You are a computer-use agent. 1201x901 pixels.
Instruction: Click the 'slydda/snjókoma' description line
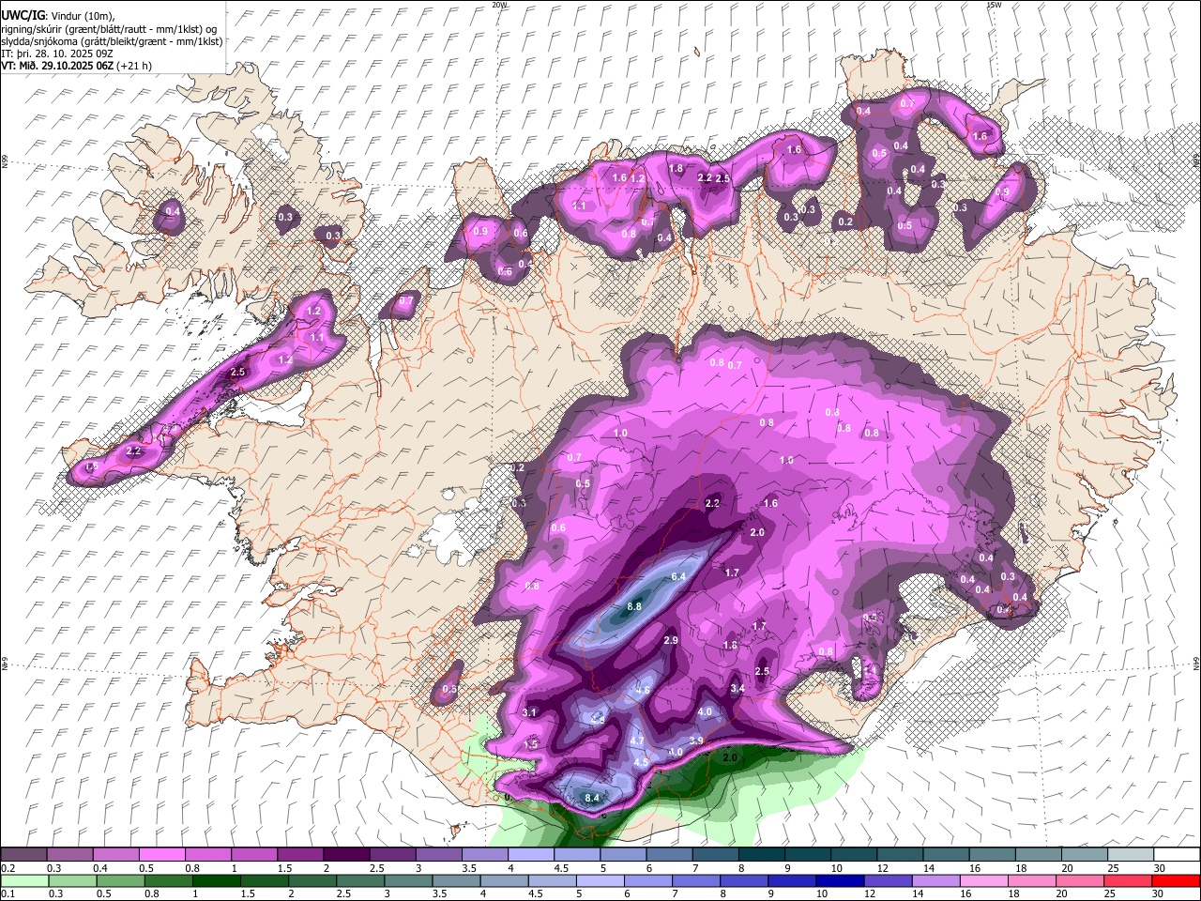point(112,41)
